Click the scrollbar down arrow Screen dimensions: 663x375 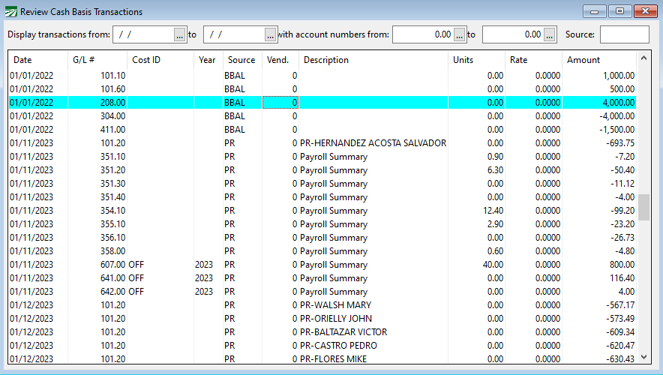tap(643, 357)
